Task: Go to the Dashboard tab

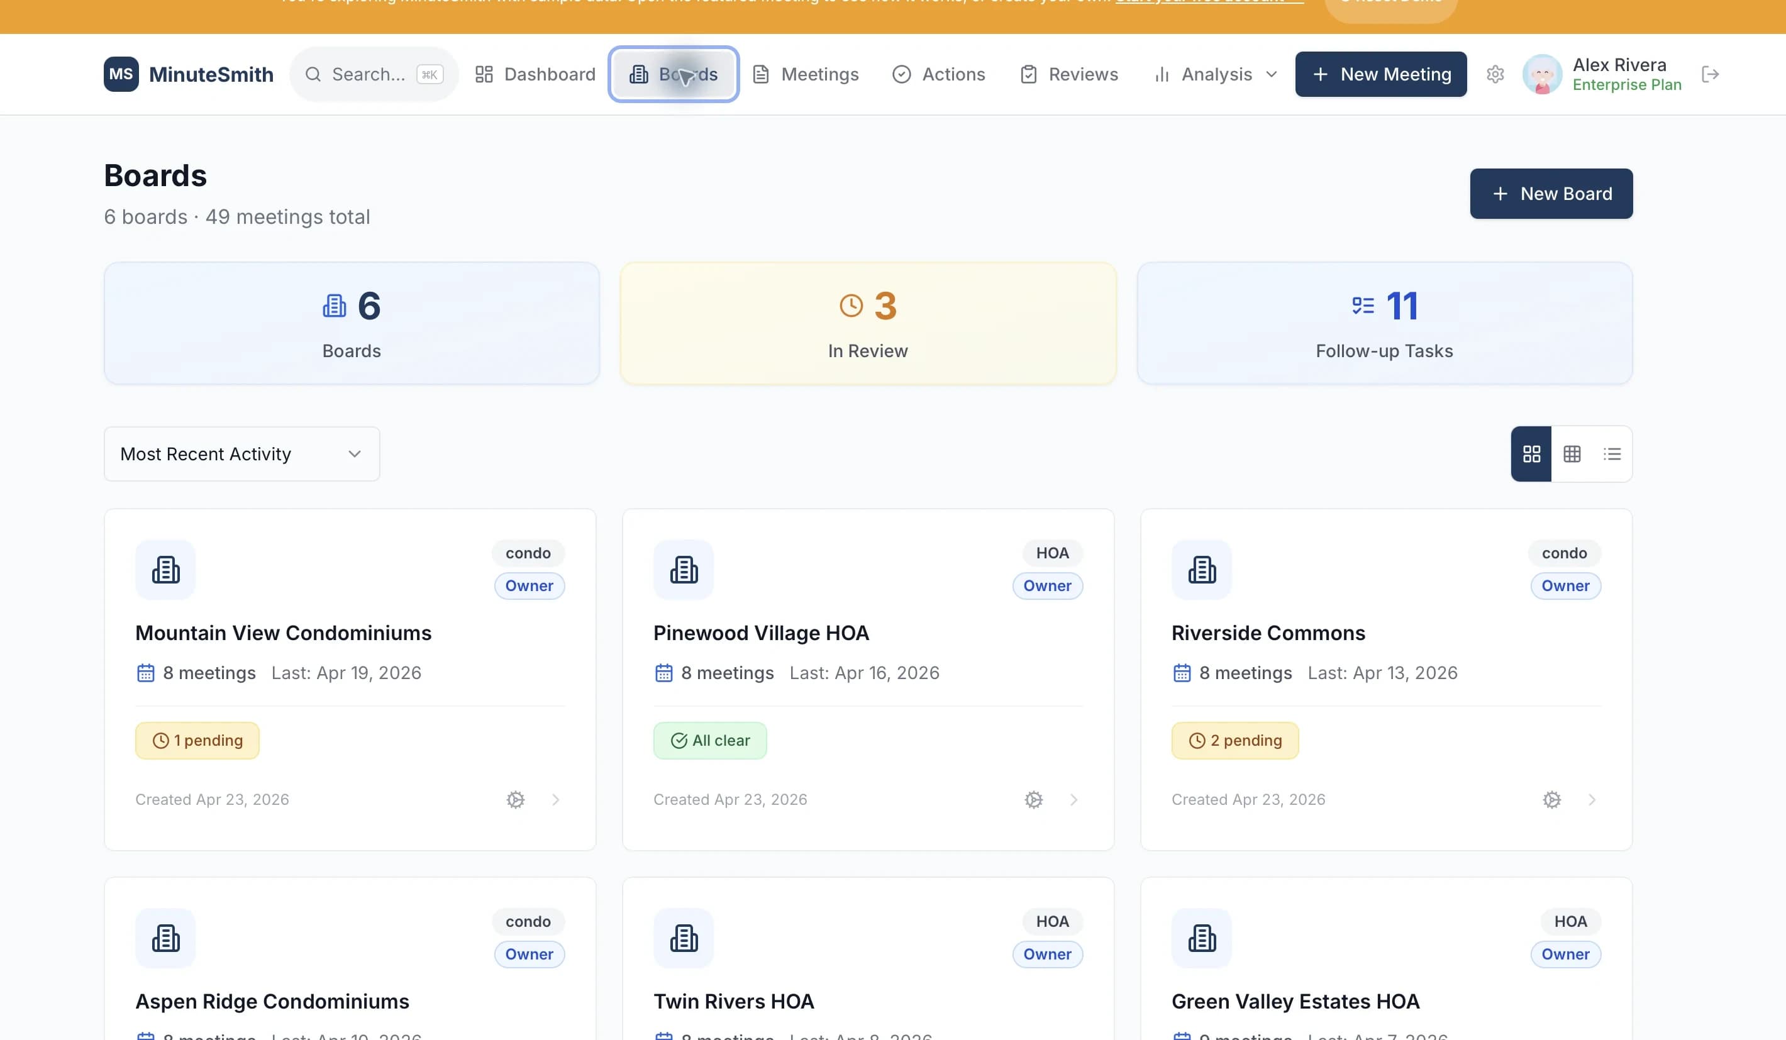Action: [535, 74]
